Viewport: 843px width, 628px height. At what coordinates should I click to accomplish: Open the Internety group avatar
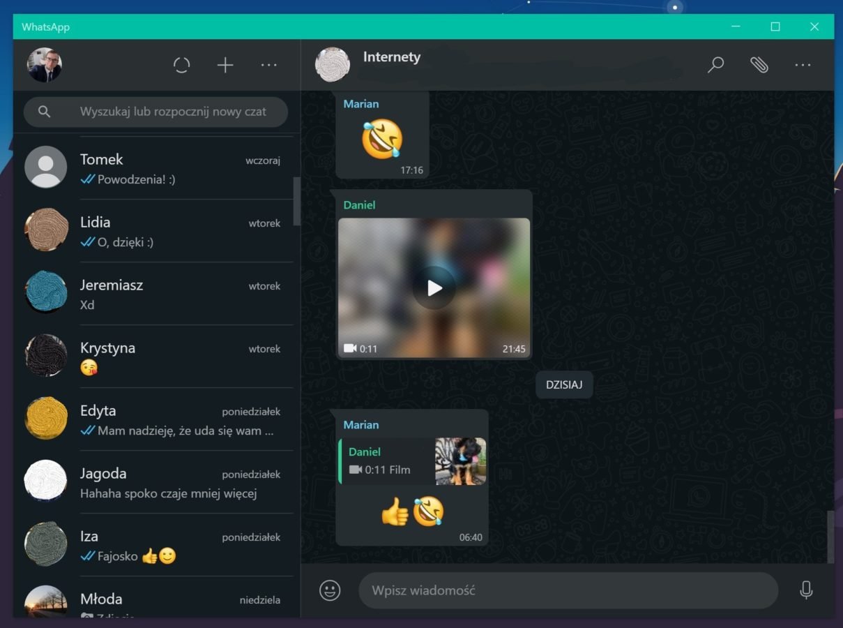[x=333, y=65]
